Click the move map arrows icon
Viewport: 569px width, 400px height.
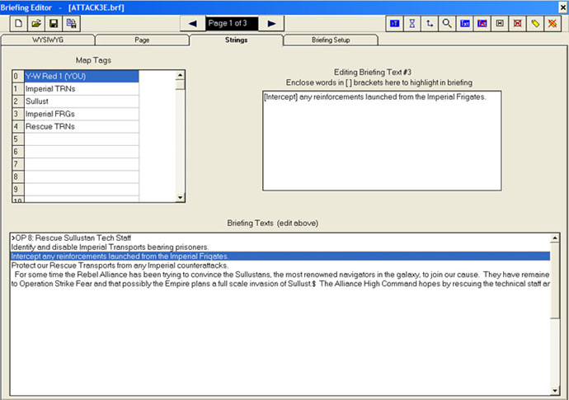(430, 24)
